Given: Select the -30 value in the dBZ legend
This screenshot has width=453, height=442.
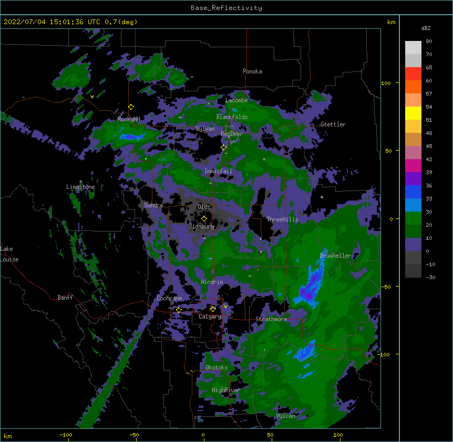Looking at the screenshot, I should coord(430,277).
